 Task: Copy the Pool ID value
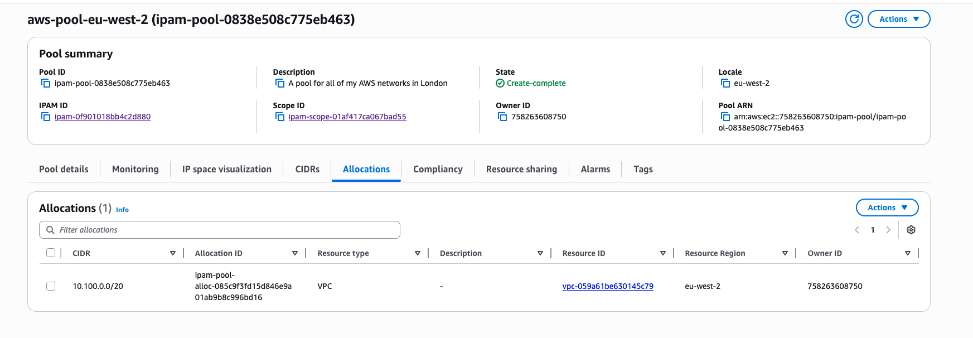click(x=46, y=83)
